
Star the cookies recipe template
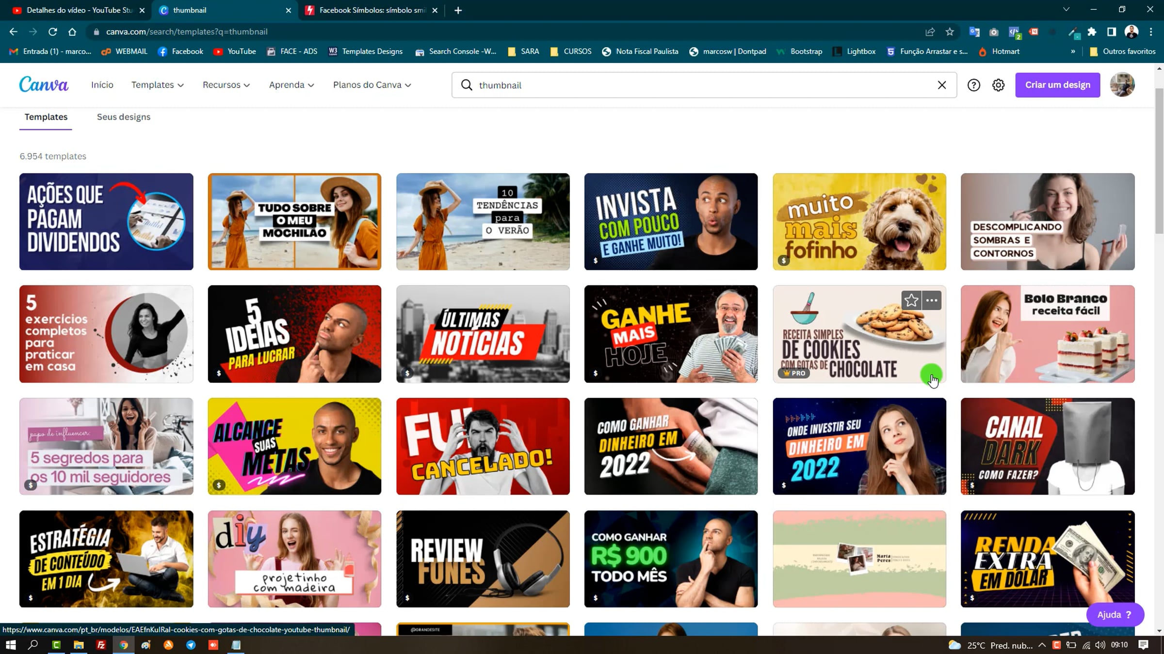click(x=911, y=300)
